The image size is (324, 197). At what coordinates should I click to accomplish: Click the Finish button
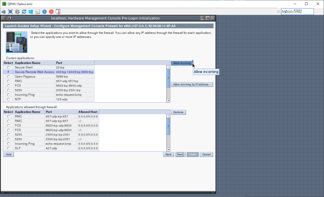[x=192, y=154]
